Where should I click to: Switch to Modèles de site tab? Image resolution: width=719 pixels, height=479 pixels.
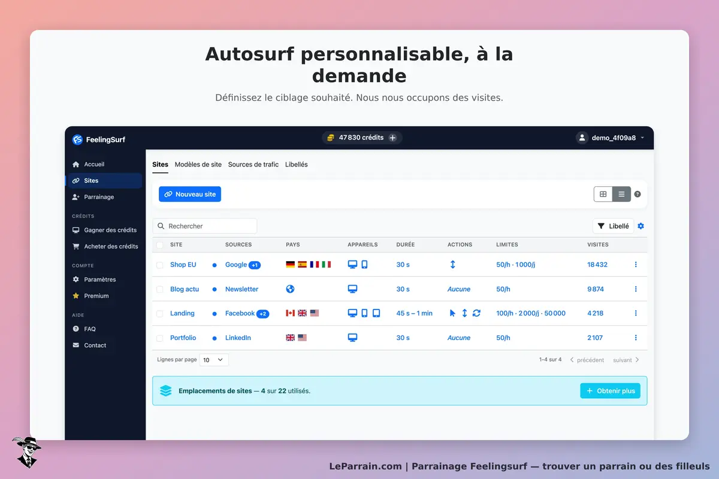[x=198, y=164]
